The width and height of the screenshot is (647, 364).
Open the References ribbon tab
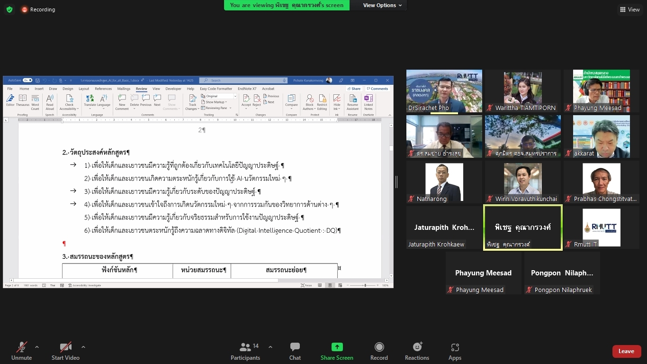pos(103,89)
